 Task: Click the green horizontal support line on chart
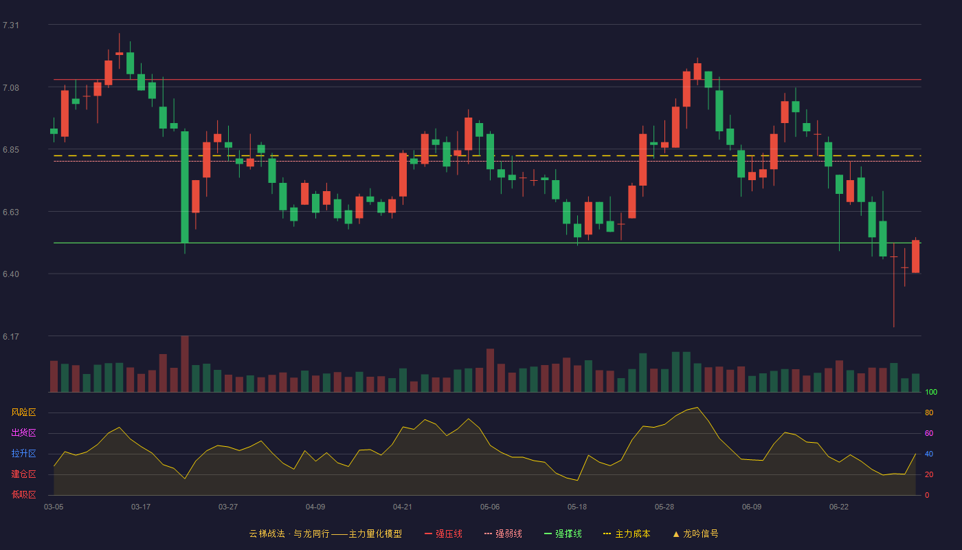point(487,243)
